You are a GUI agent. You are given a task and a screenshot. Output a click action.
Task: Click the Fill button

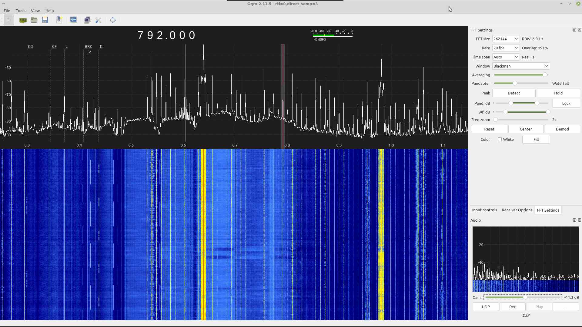click(x=536, y=140)
